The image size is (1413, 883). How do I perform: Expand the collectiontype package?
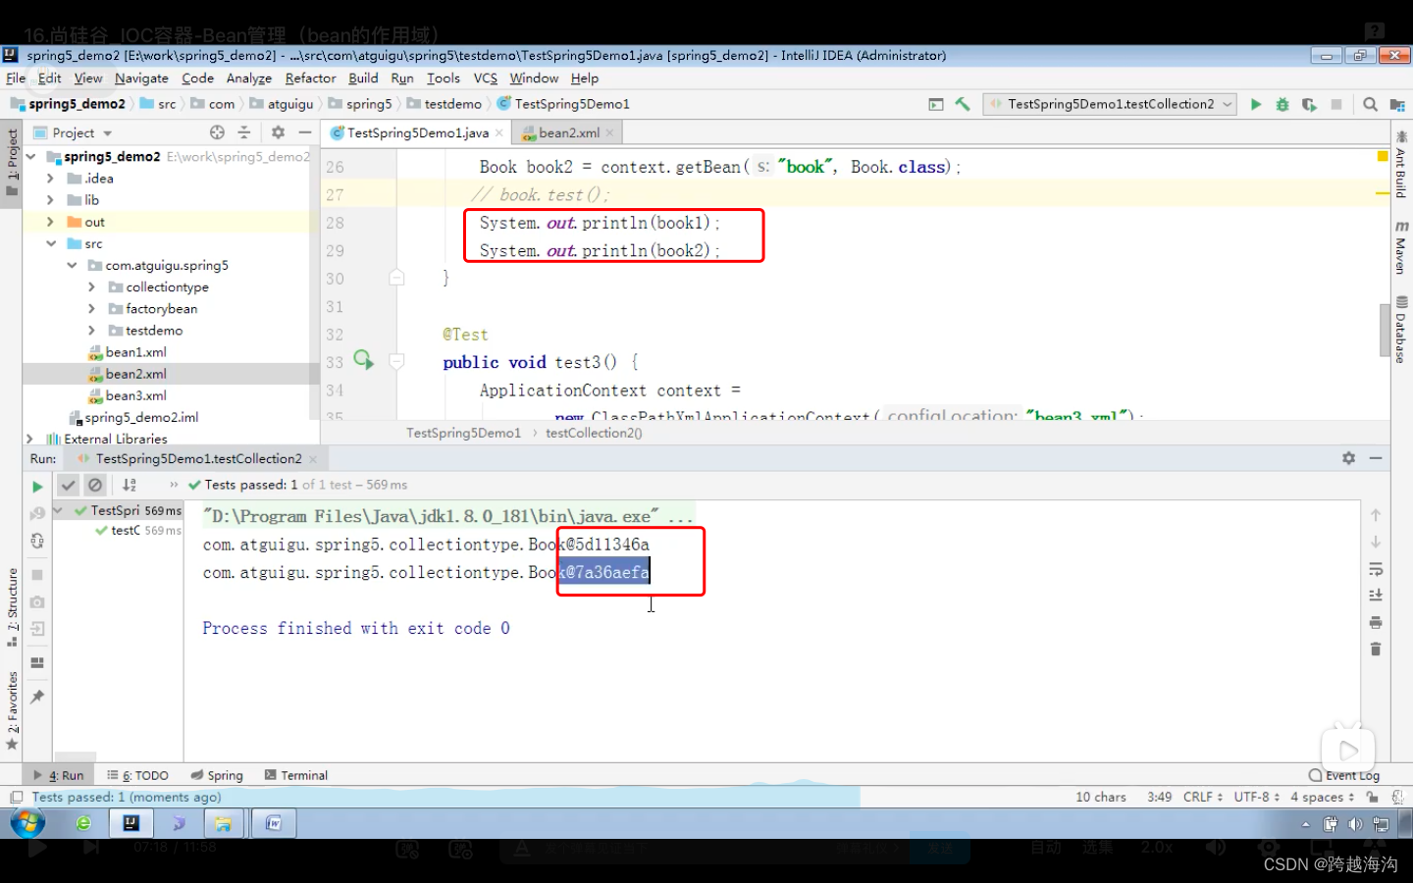(91, 286)
